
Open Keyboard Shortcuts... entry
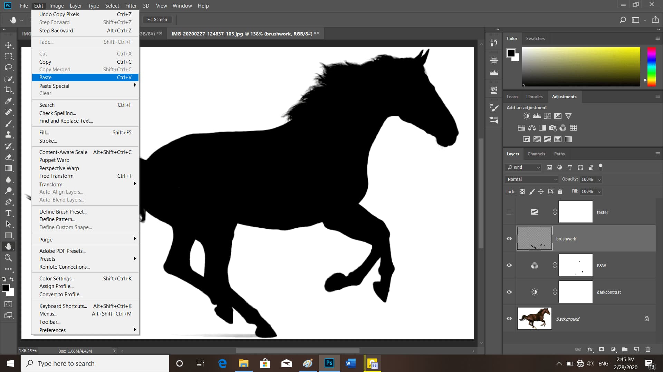pyautogui.click(x=85, y=306)
